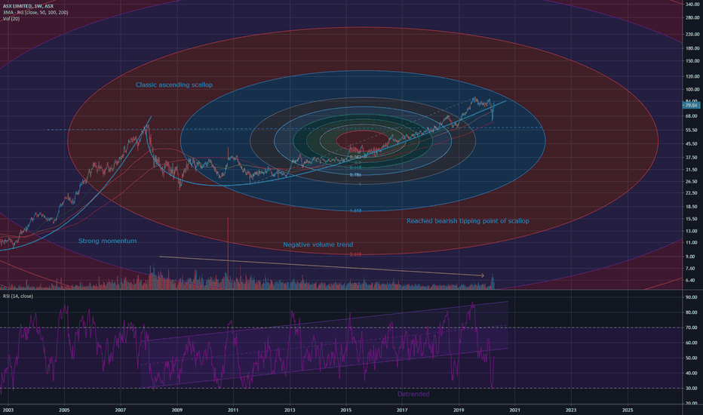Screen dimensions: 703x415
Task: Click the 9.00 price axis level
Action: coord(690,257)
